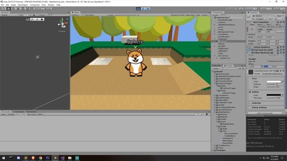The width and height of the screenshot is (287, 161).
Task: Select the Rotate tool in toolbar
Action: (13, 8)
